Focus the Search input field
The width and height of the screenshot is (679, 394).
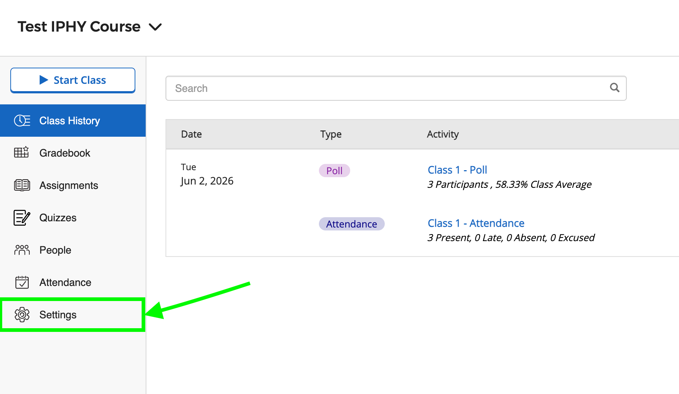coord(396,88)
